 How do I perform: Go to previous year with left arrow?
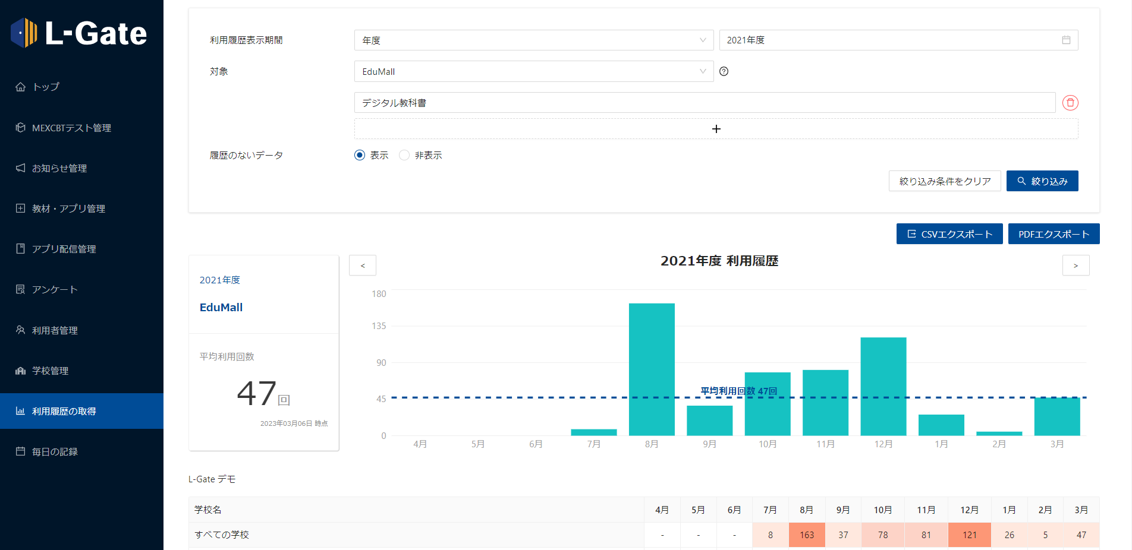(363, 265)
